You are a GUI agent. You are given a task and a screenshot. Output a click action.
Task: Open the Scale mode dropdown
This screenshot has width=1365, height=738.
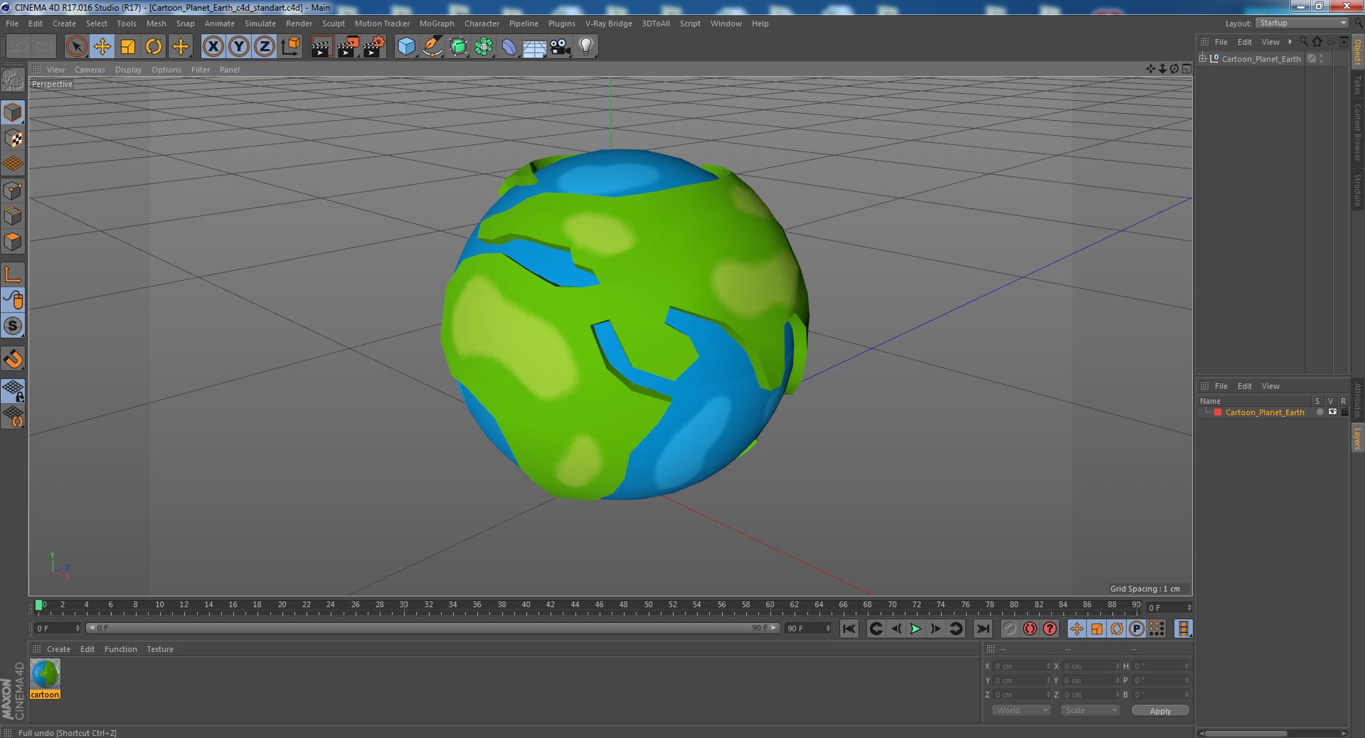(1090, 710)
